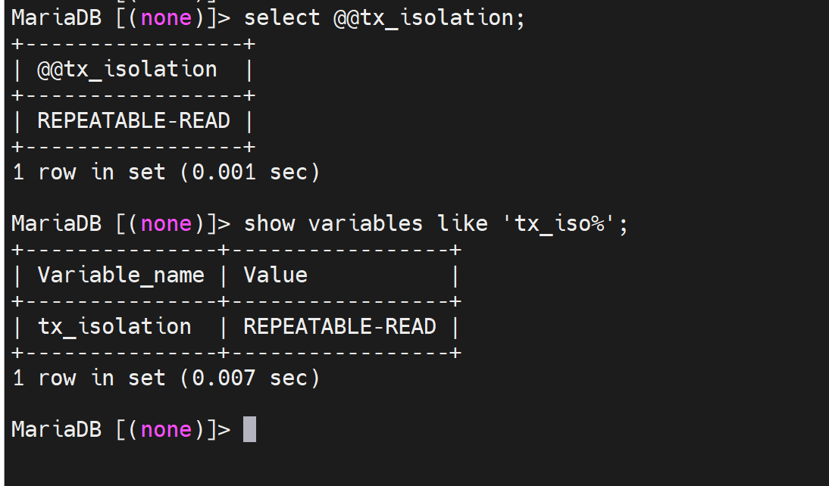The width and height of the screenshot is (829, 486).
Task: Click 'MariaDB' in the last empty prompt
Action: 57,429
